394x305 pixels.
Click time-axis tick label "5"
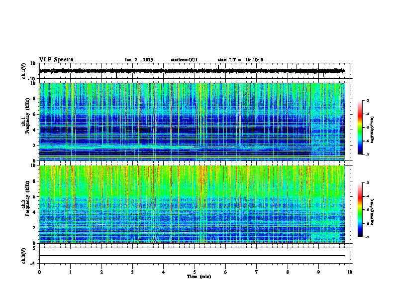click(195, 272)
